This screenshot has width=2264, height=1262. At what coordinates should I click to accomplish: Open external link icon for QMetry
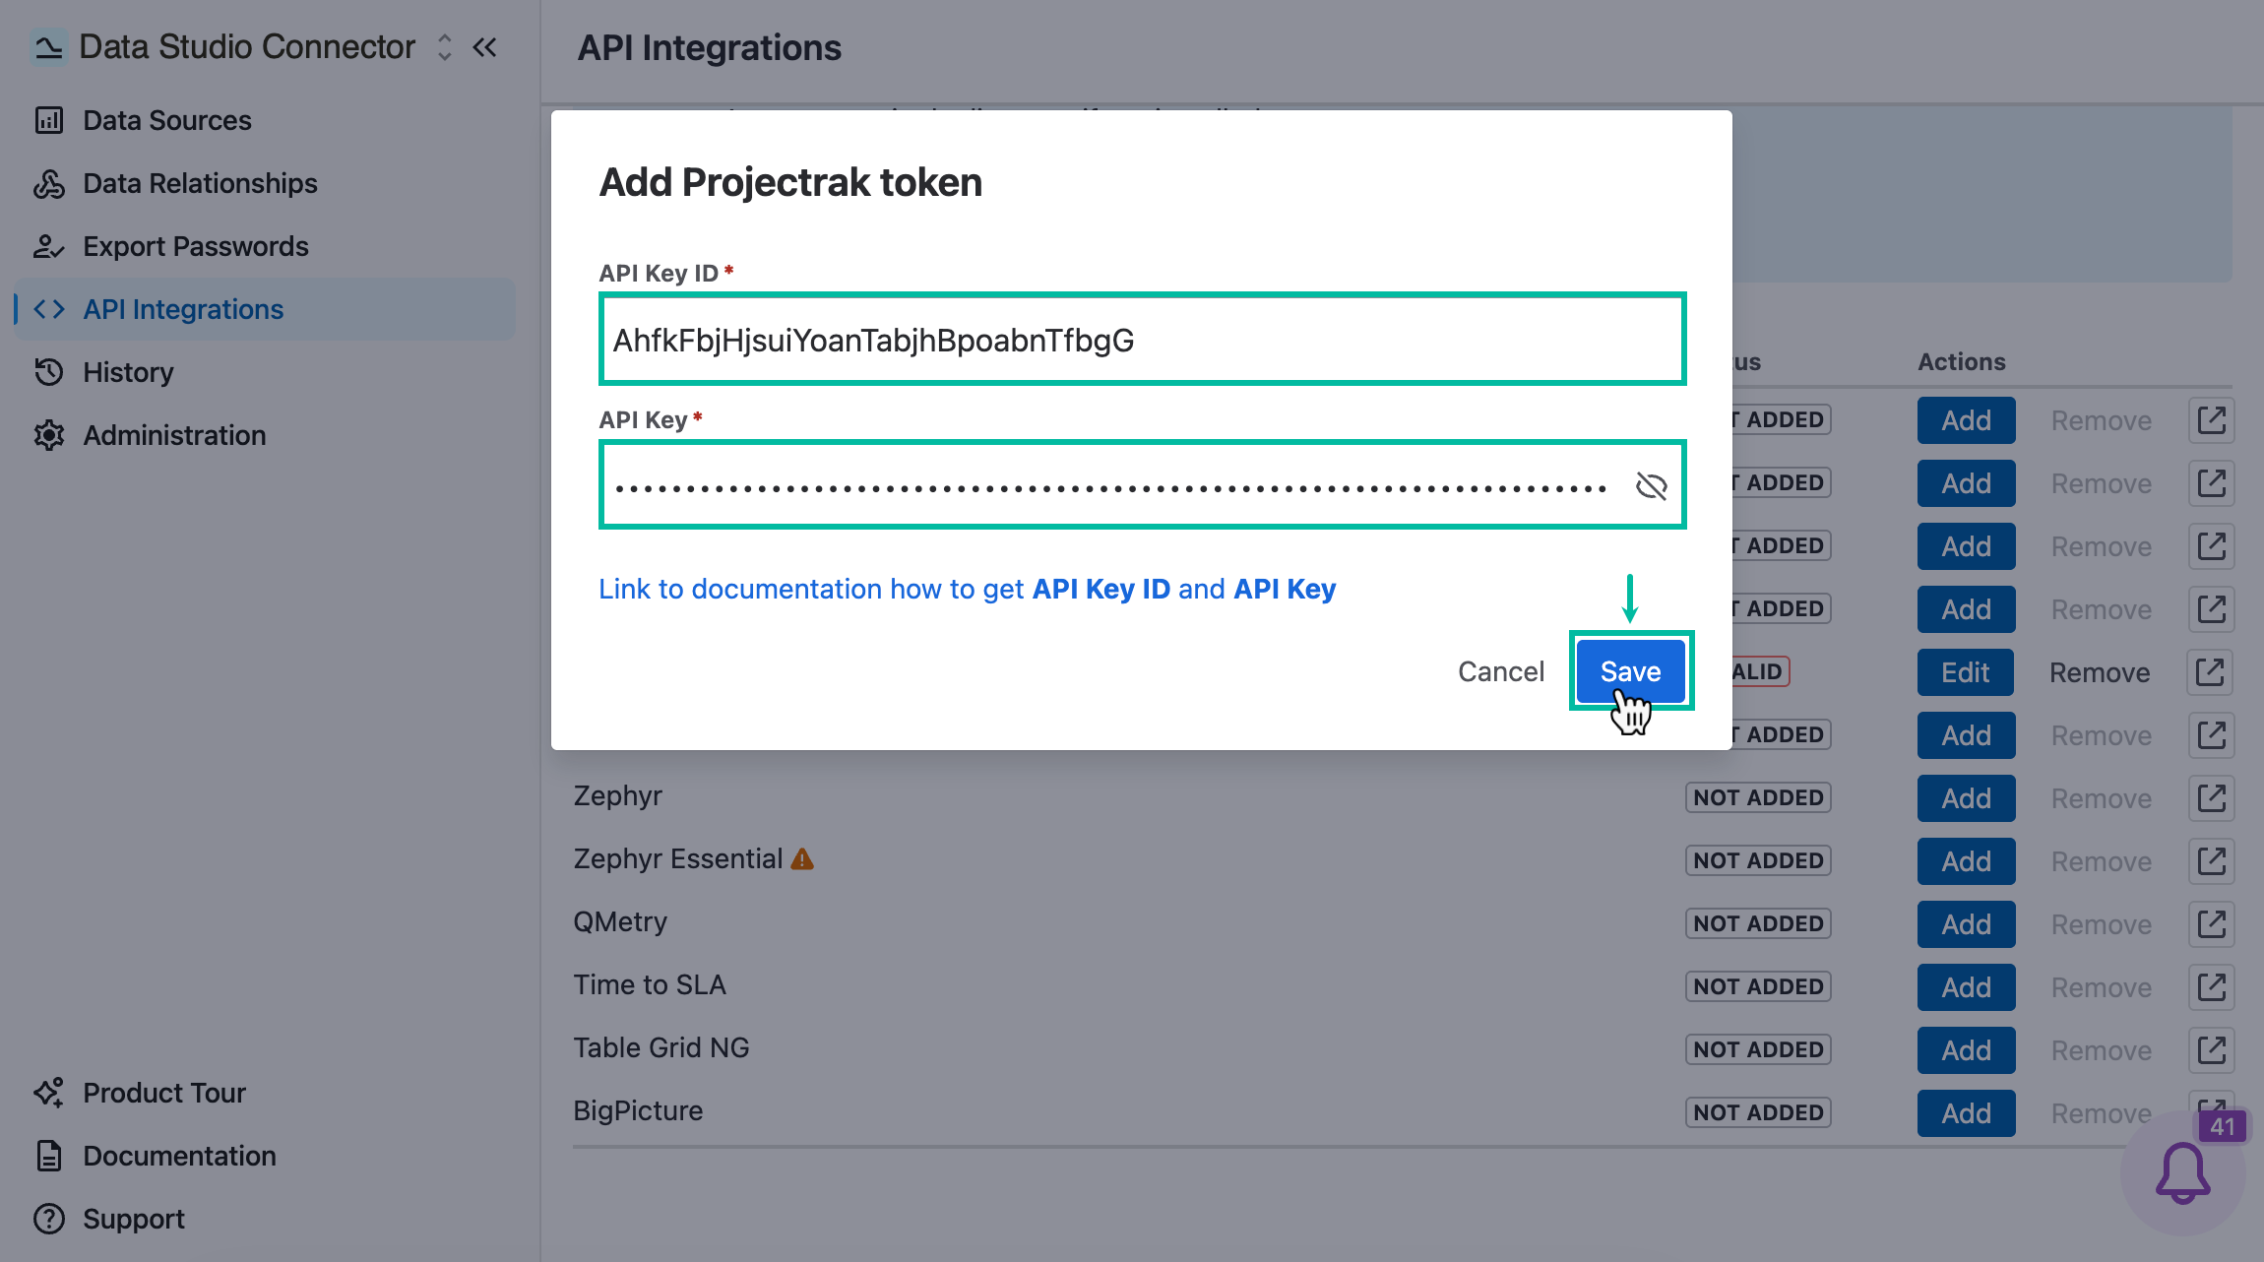(2211, 924)
